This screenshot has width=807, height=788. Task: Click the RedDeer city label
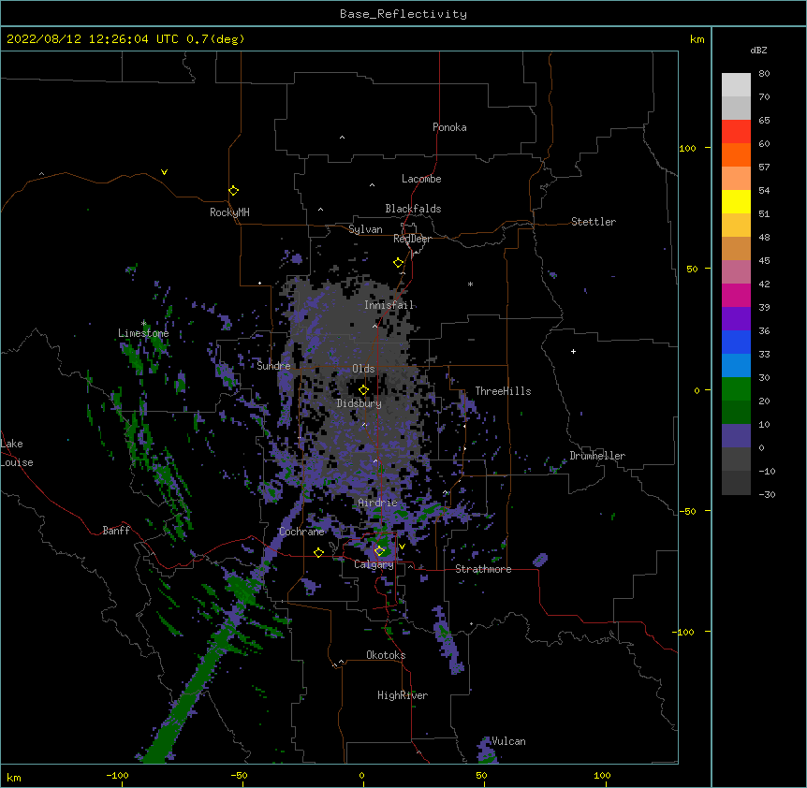click(x=412, y=239)
